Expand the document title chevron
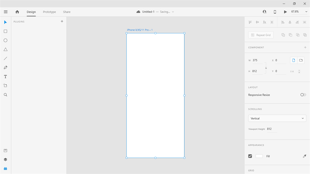 pyautogui.click(x=173, y=12)
